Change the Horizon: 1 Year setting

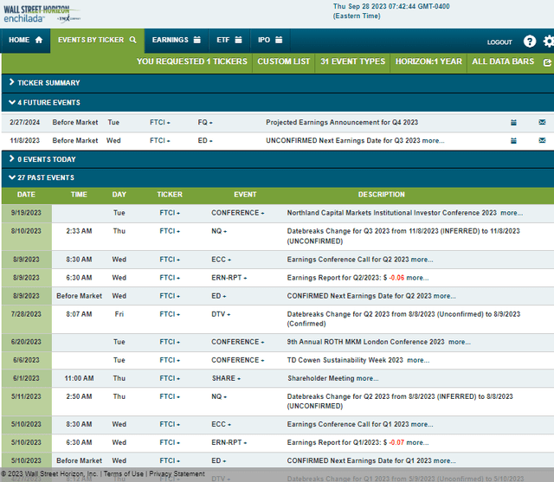(x=428, y=61)
